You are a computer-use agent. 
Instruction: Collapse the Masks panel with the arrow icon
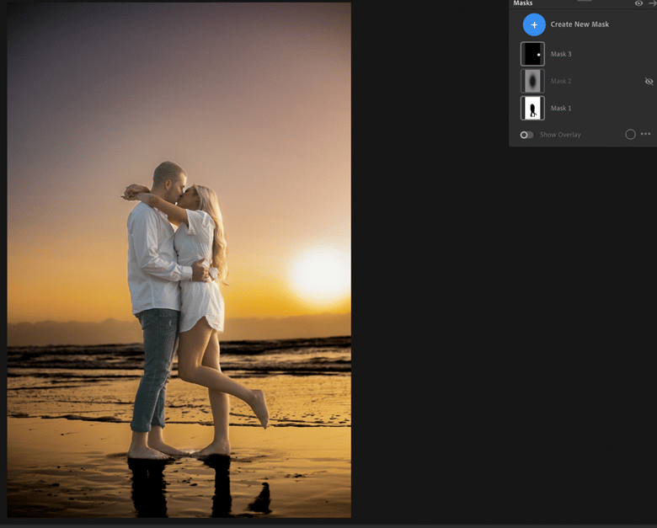click(653, 3)
